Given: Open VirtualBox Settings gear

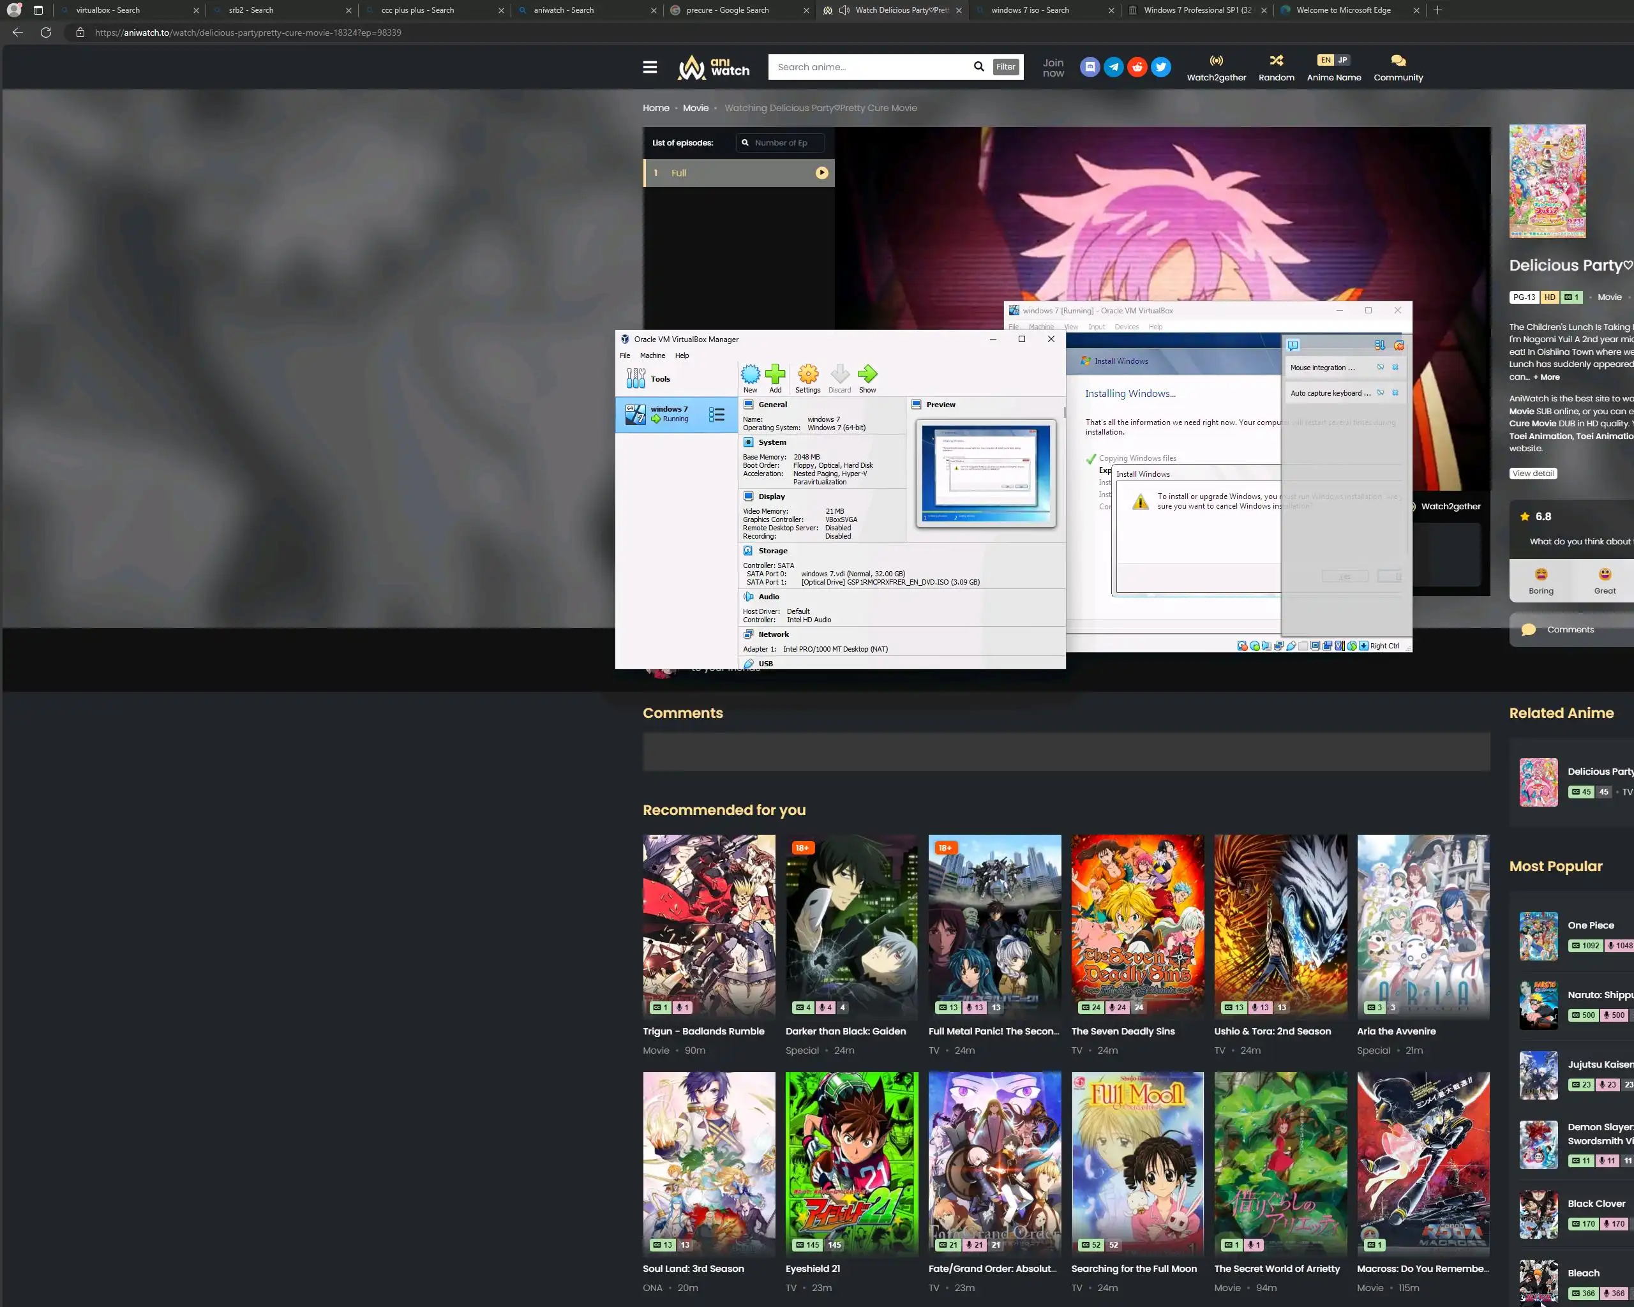Looking at the screenshot, I should coord(807,374).
